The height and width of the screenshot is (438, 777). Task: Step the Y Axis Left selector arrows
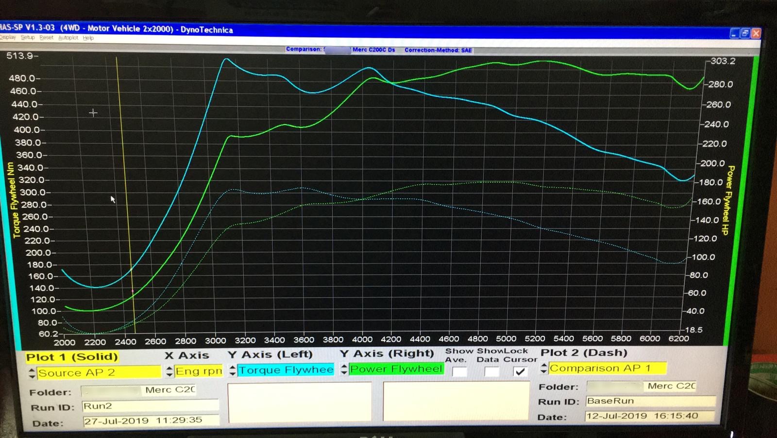(x=233, y=370)
